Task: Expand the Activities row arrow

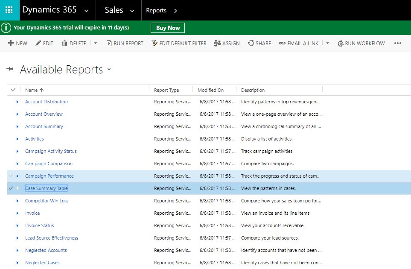Action: pyautogui.click(x=17, y=139)
